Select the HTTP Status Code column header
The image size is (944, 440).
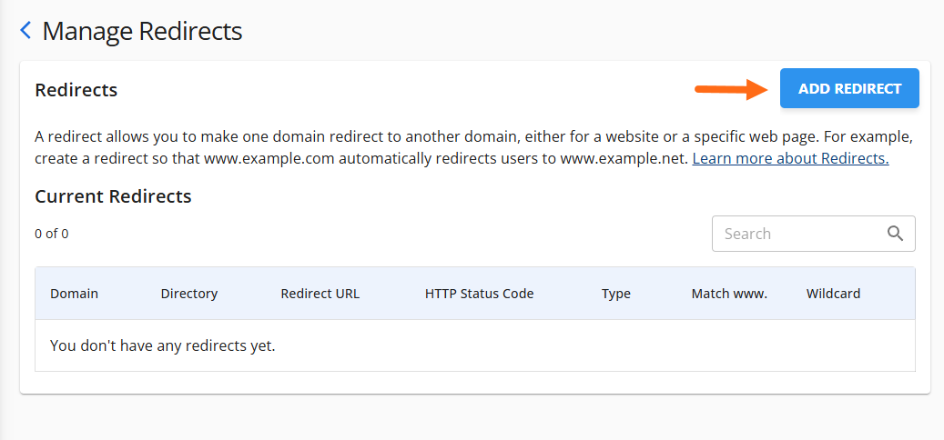coord(479,294)
